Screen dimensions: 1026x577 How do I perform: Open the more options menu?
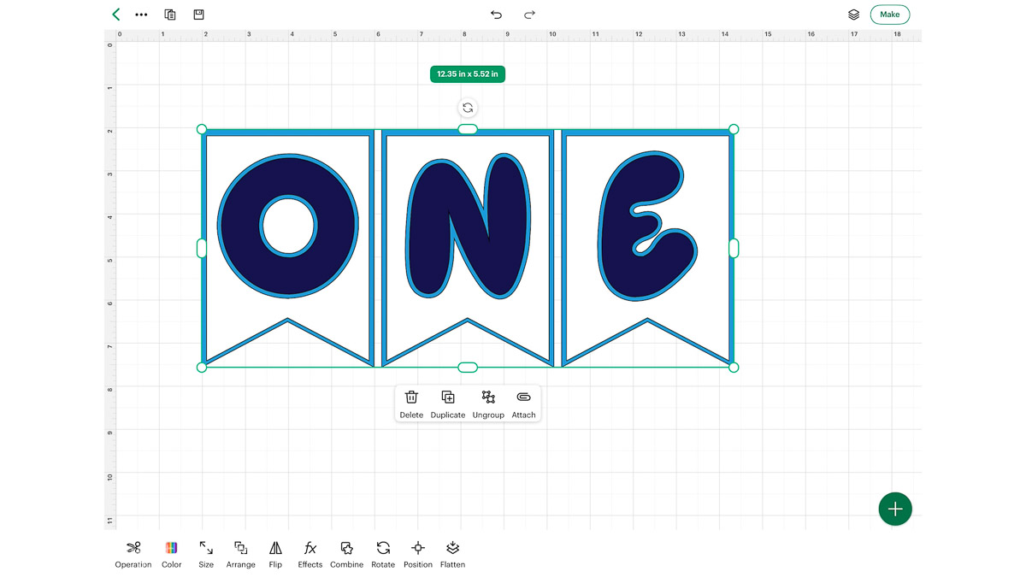(141, 15)
